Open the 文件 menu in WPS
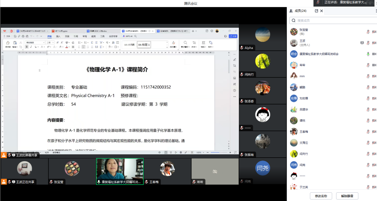The image size is (377, 201). pyautogui.click(x=7, y=36)
